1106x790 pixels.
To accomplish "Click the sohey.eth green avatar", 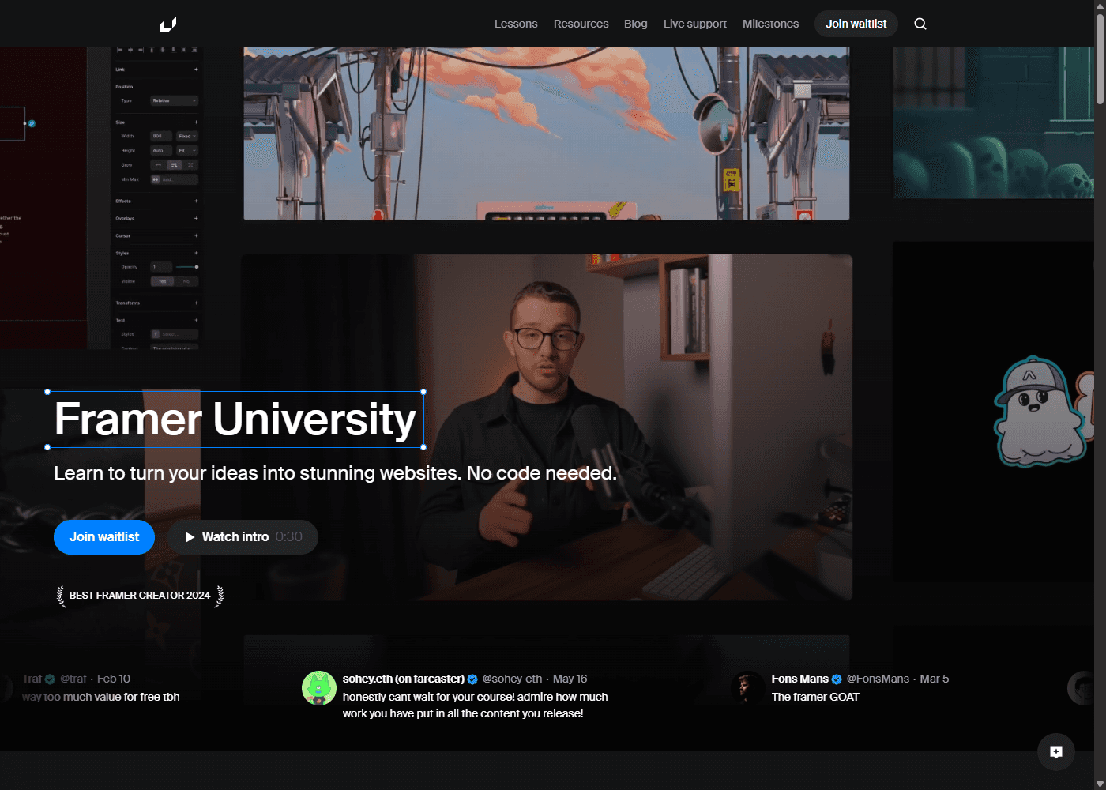I will tap(319, 688).
